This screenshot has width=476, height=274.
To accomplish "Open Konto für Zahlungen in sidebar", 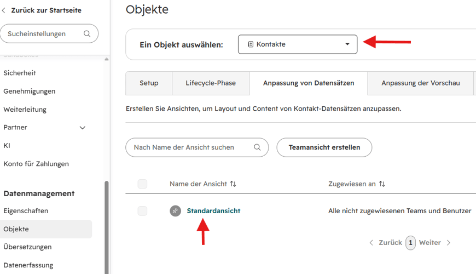I will [x=36, y=164].
